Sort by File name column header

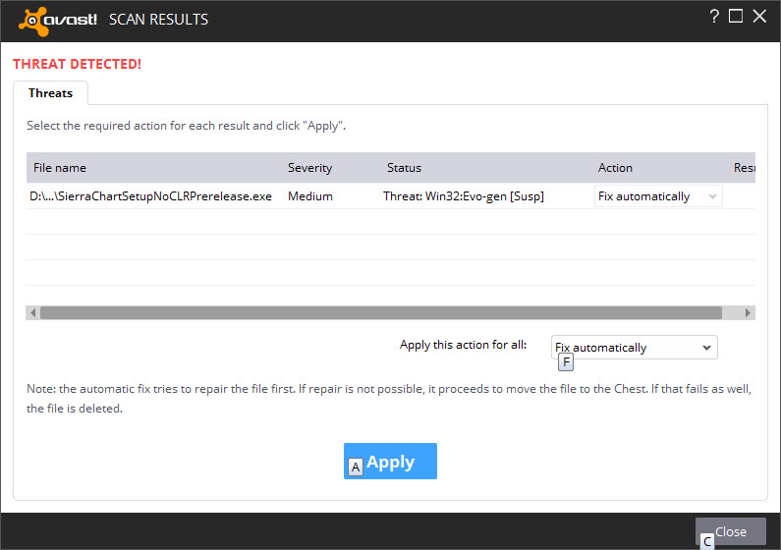point(60,168)
